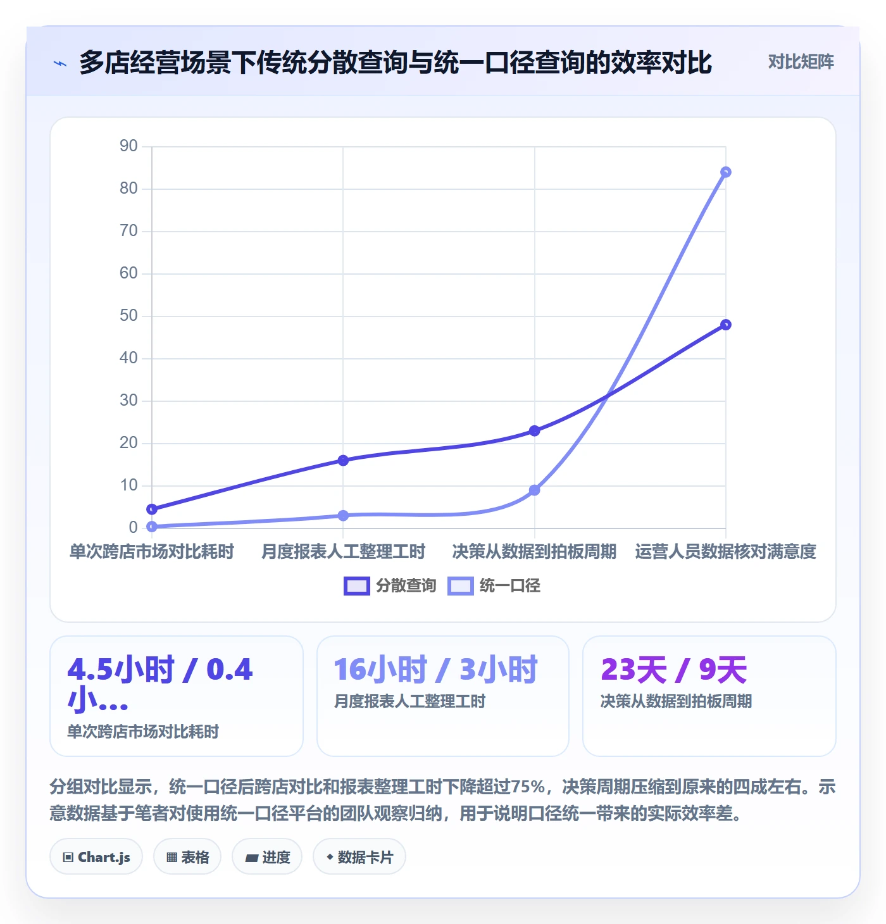Click the 分散查询 data point at 月度报表人工整理工时
The width and height of the screenshot is (886, 924).
(343, 460)
